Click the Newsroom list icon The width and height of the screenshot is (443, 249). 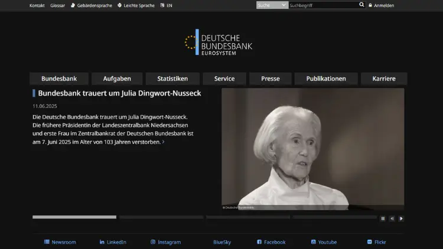pos(47,242)
